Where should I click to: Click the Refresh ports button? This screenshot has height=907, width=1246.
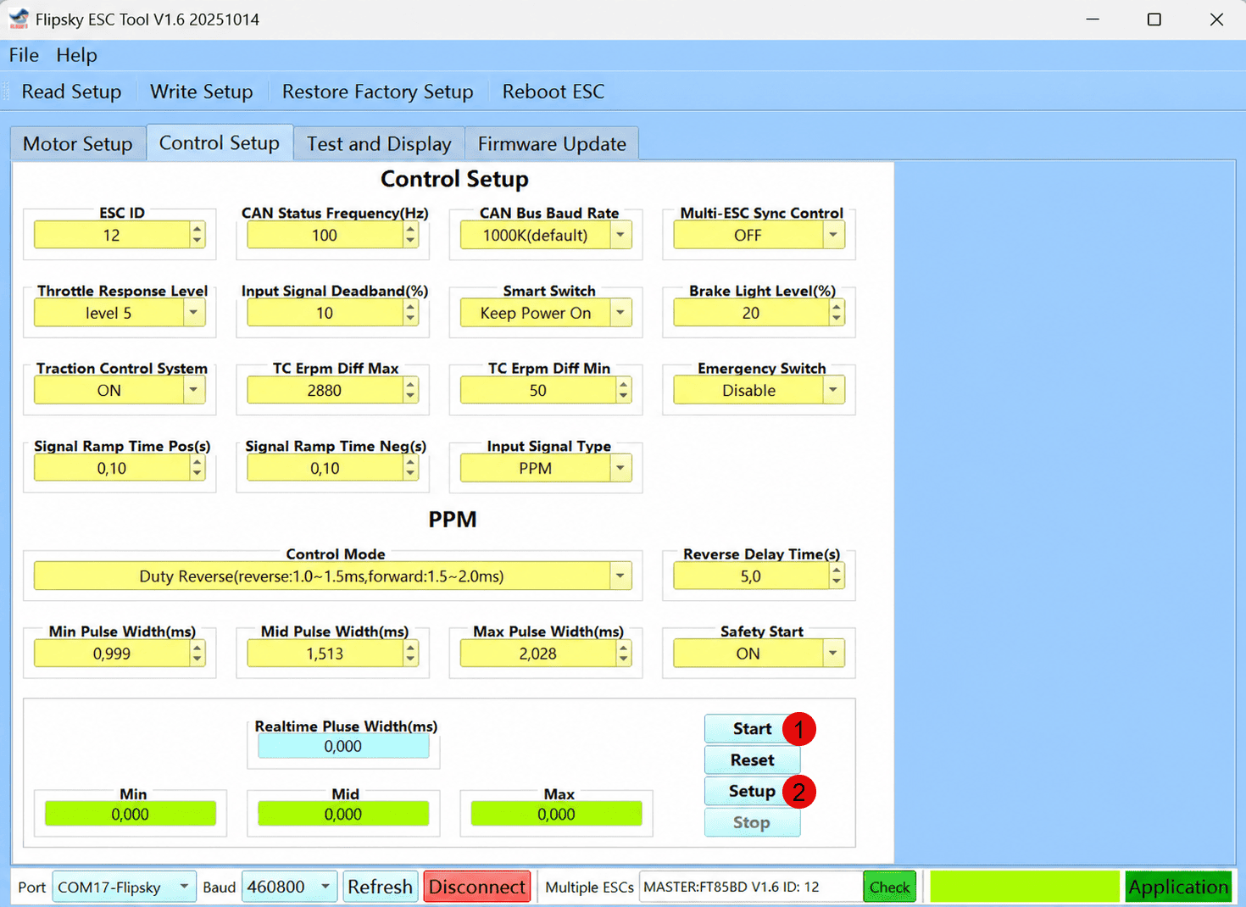tap(380, 888)
